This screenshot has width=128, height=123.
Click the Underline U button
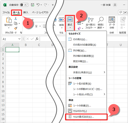click(x=36, y=26)
